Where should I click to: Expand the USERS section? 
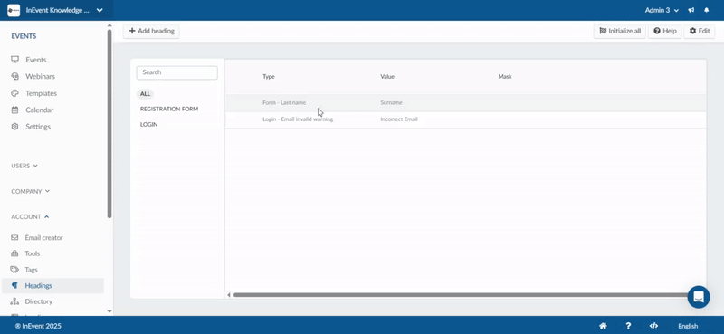point(24,166)
